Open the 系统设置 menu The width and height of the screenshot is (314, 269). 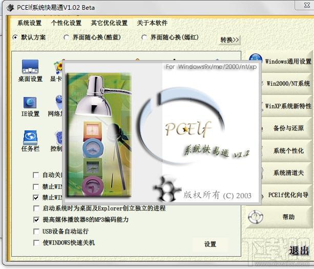coord(29,23)
